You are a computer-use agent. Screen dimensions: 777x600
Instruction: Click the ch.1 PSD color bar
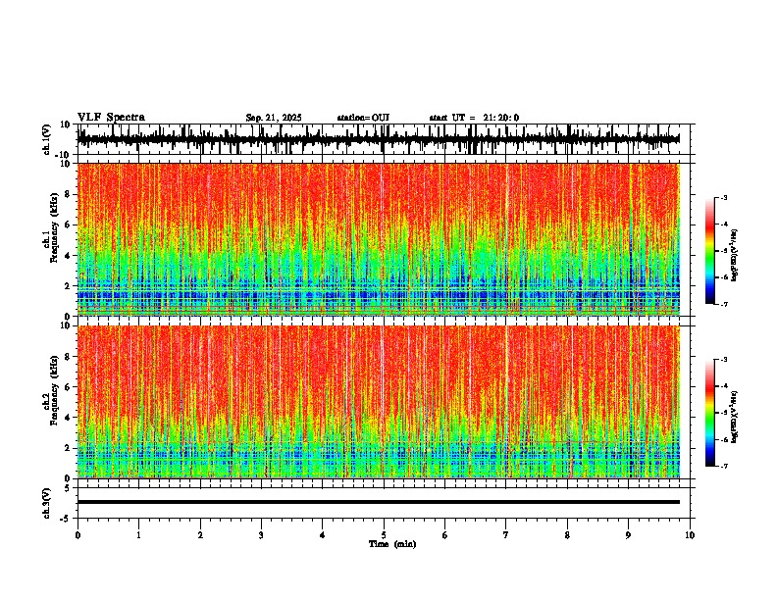[709, 251]
